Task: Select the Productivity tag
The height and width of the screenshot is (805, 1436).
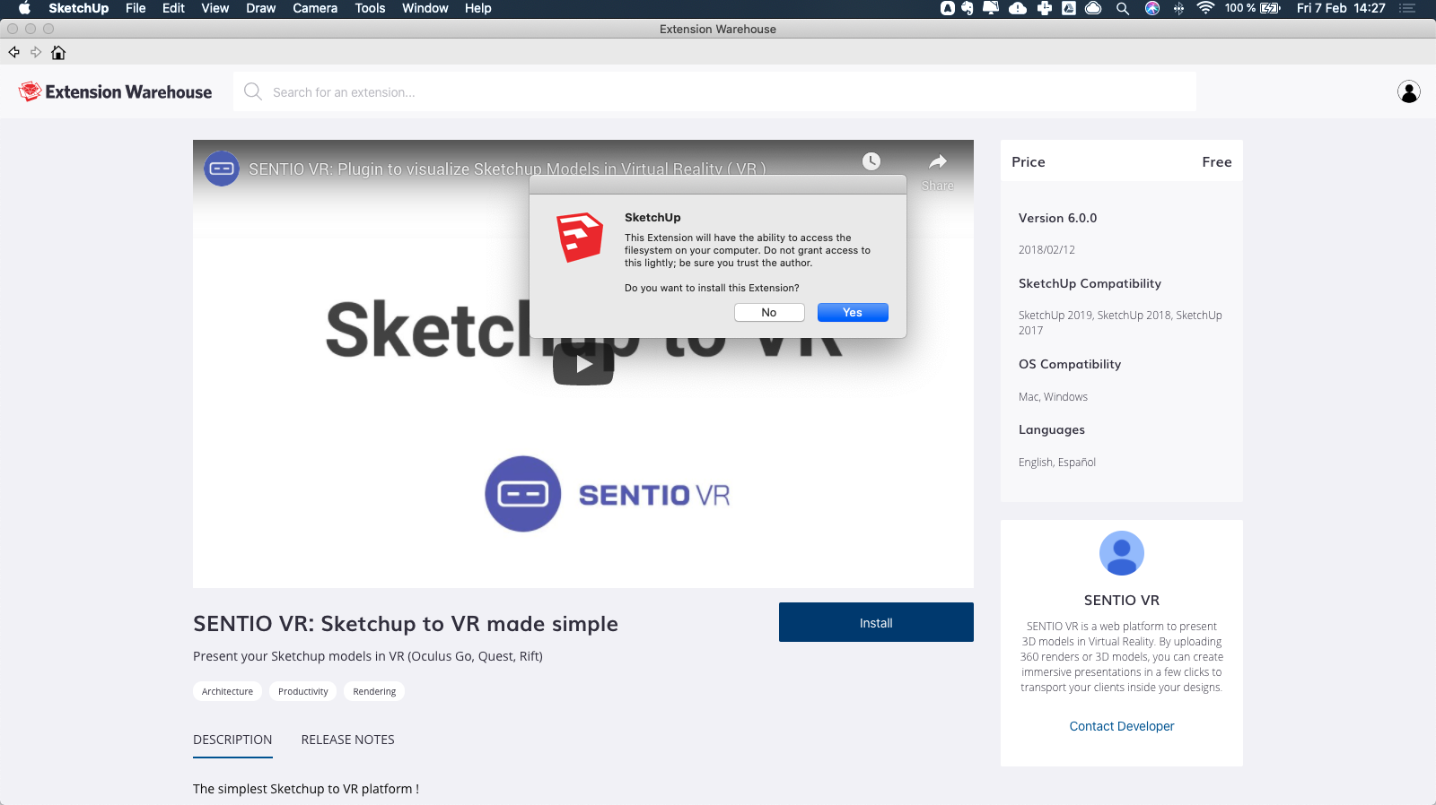Action: 303,691
